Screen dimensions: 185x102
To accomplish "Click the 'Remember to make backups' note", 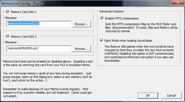I will click(x=47, y=93).
